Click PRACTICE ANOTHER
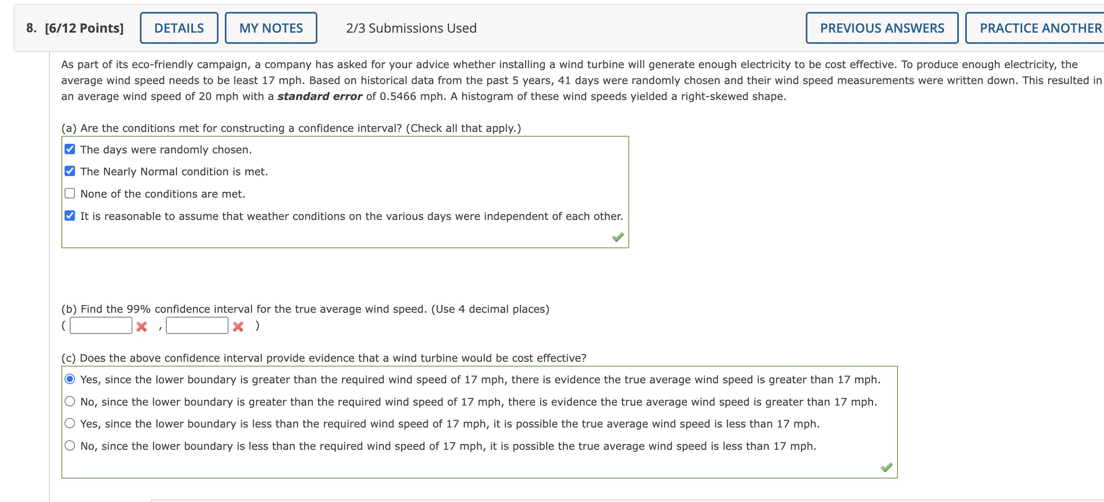 pos(1038,27)
